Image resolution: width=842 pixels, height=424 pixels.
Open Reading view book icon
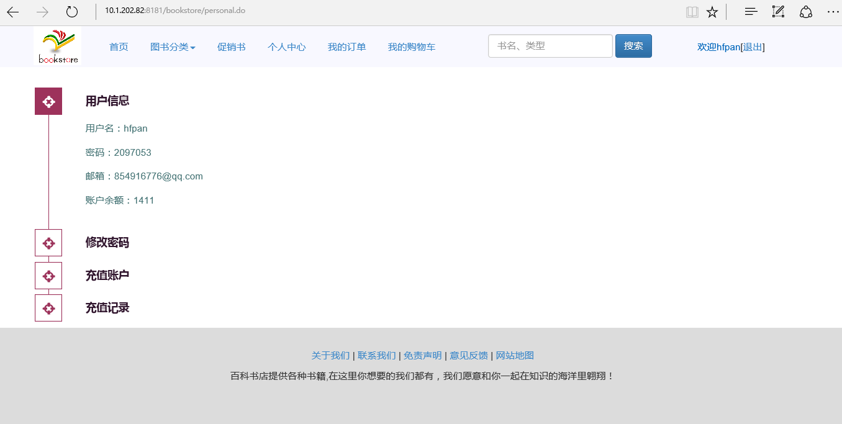[692, 12]
